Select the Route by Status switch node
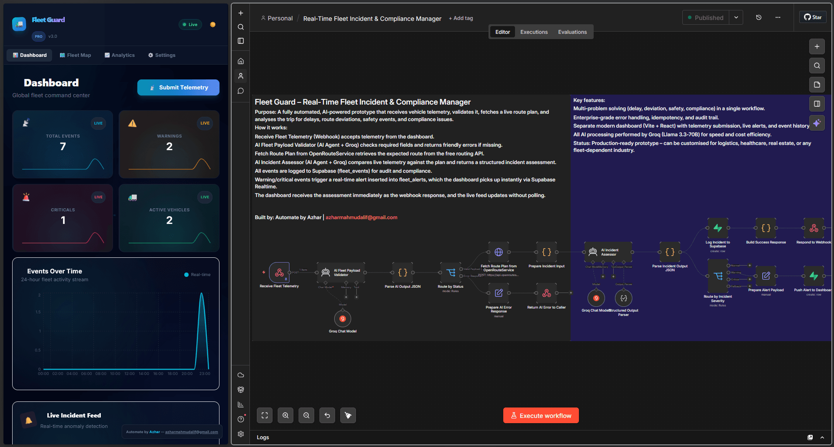 [x=451, y=273]
